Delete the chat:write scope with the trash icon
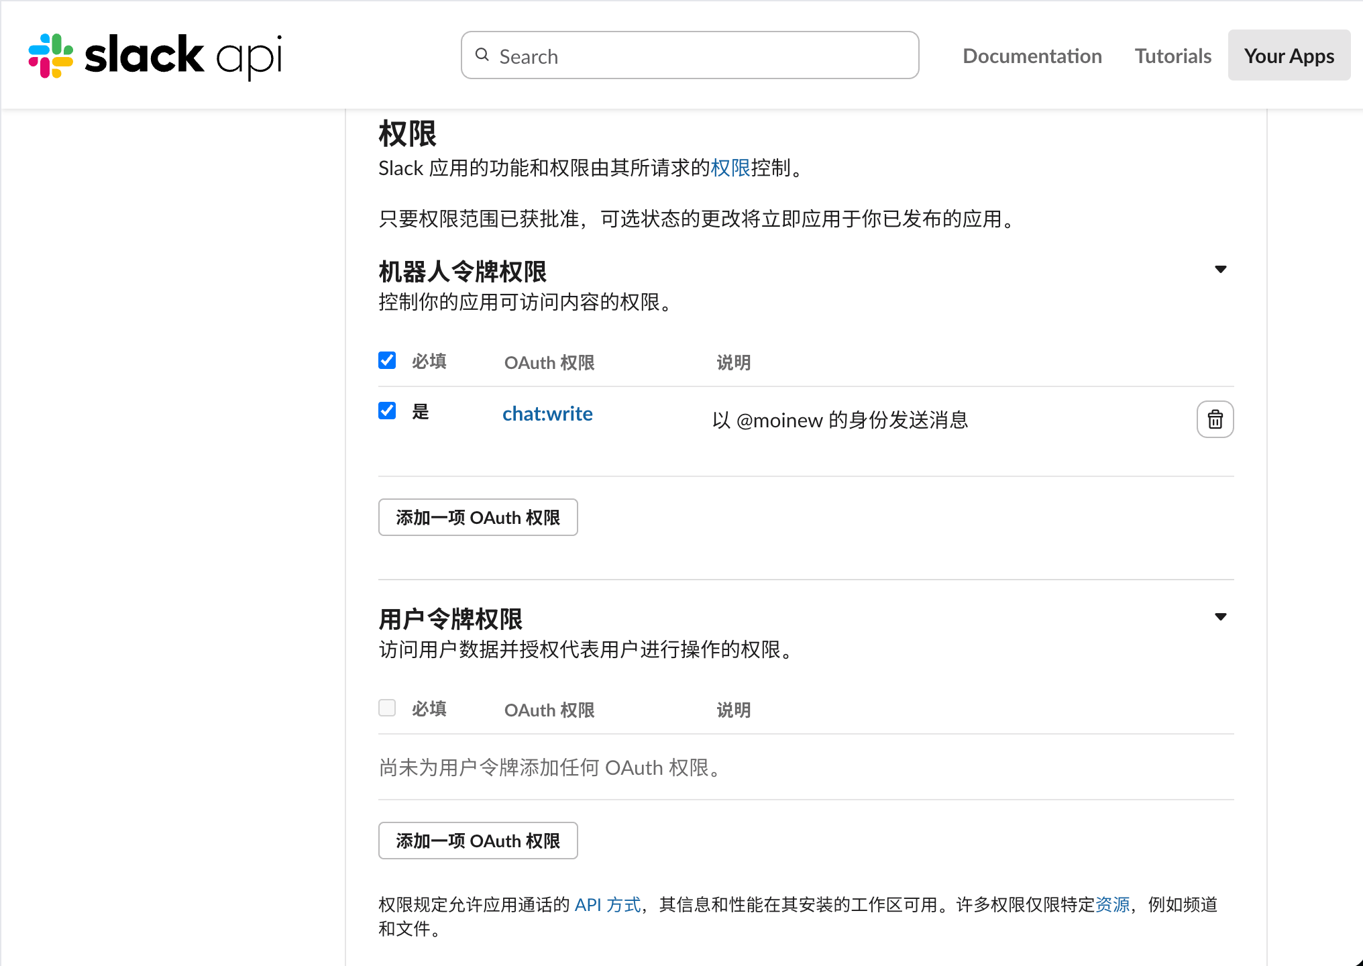The width and height of the screenshot is (1363, 966). click(1215, 419)
